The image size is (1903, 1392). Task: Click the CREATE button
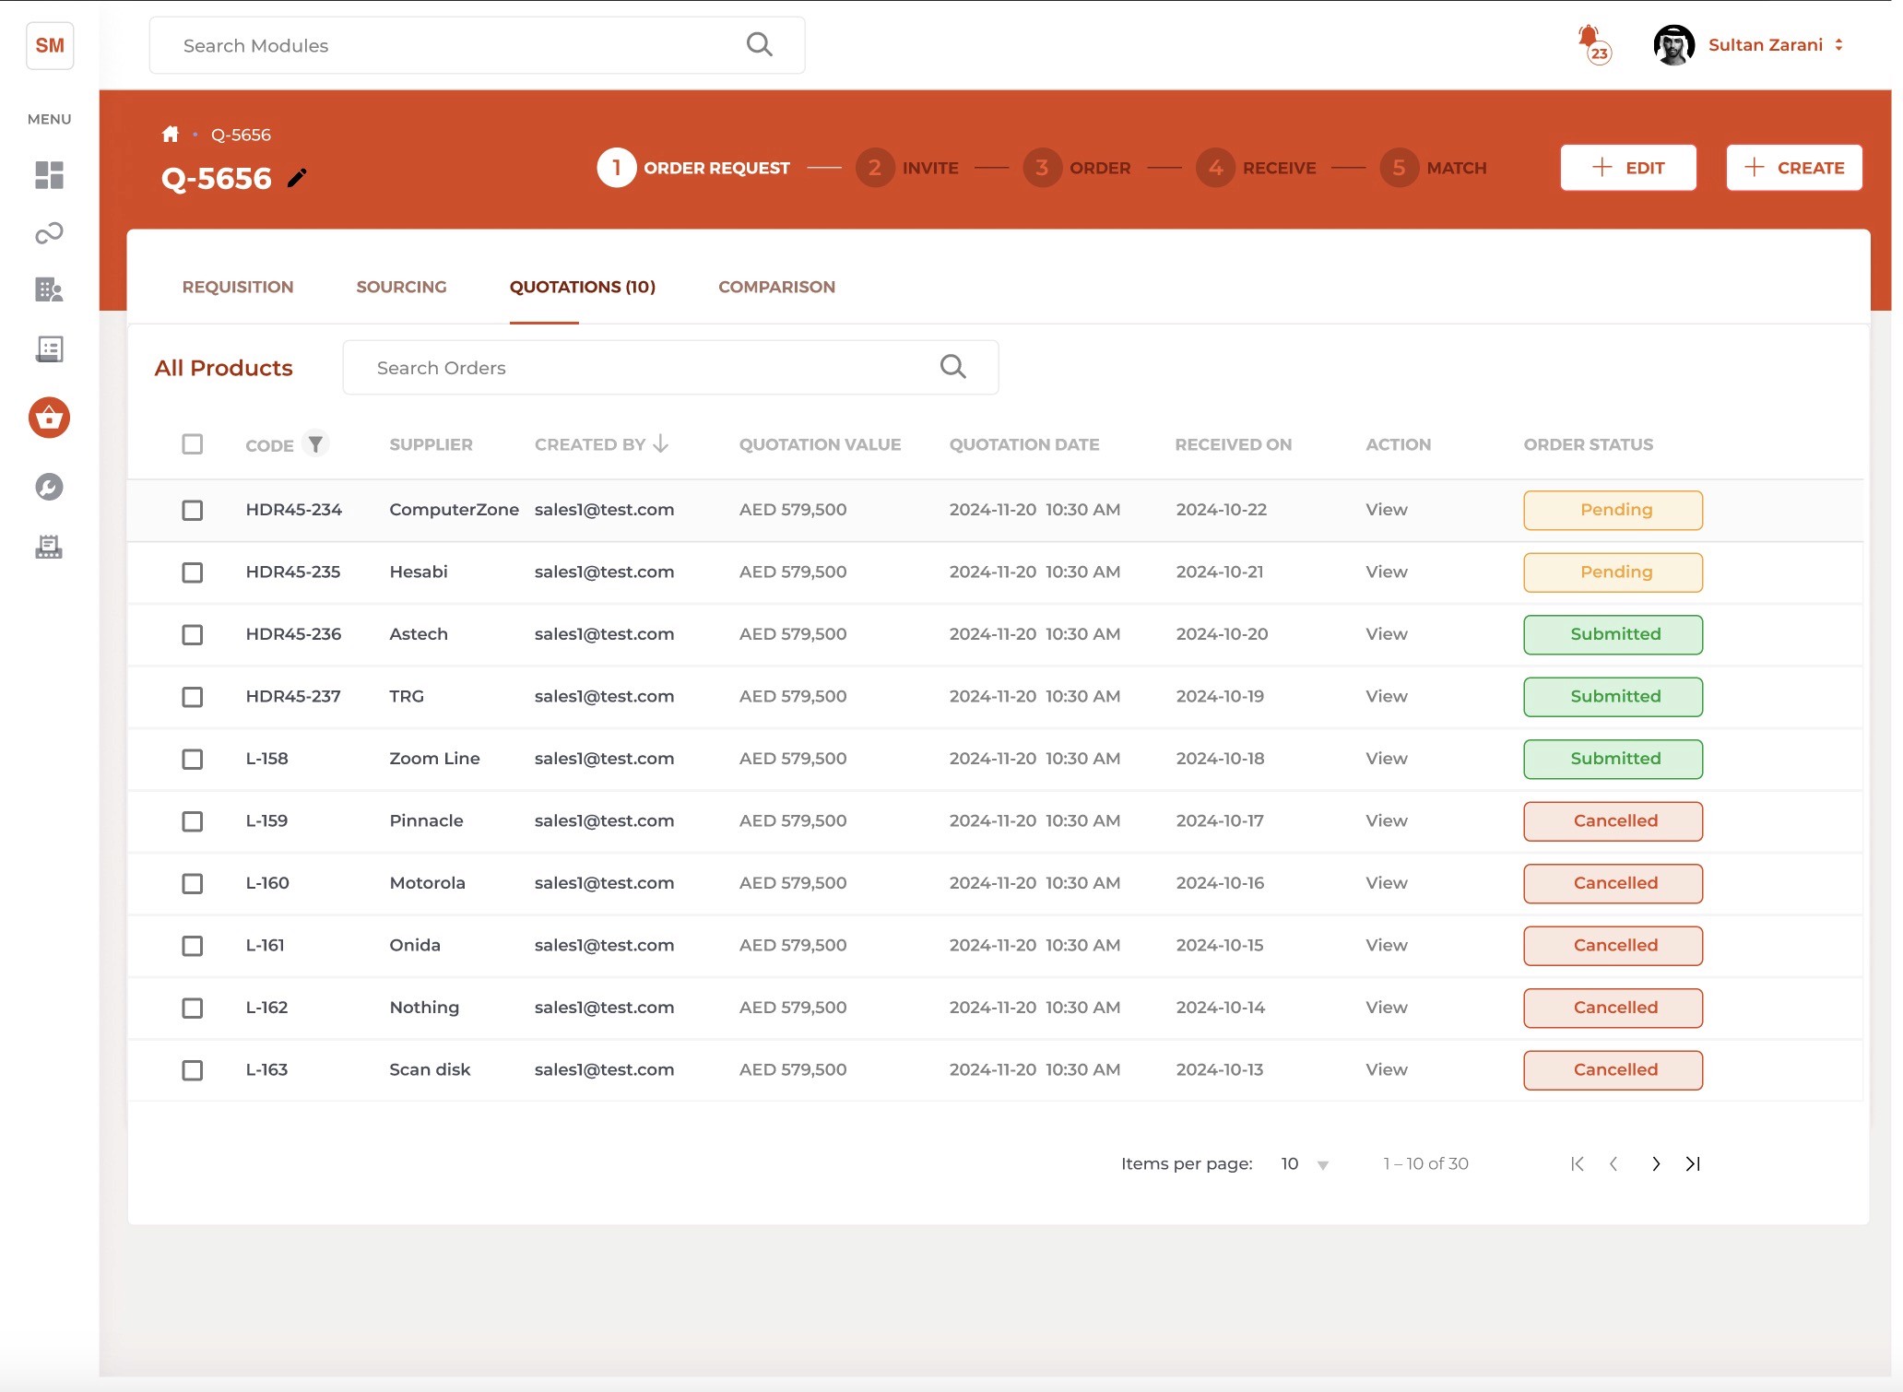[1793, 168]
